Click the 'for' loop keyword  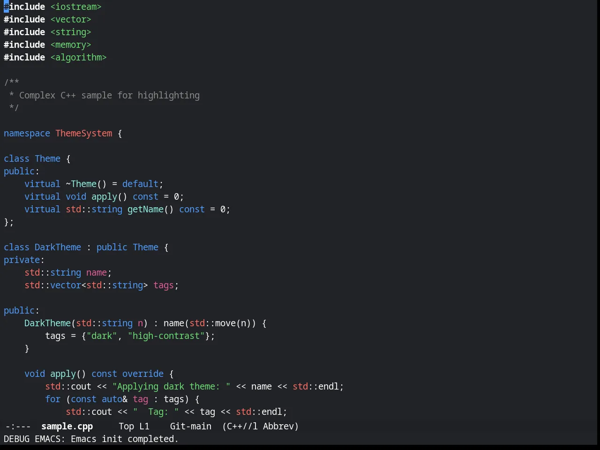point(52,399)
